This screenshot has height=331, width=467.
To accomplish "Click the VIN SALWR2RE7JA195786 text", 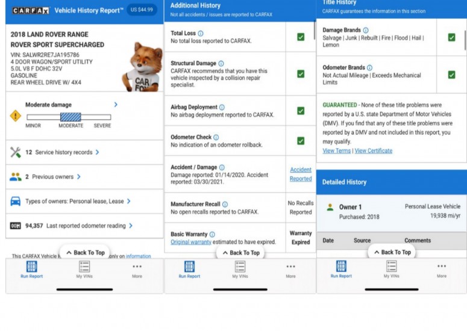I will 45,55.
